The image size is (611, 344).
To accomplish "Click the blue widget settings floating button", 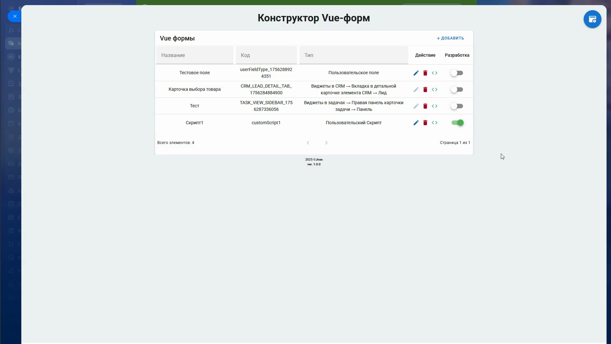I will coord(592,19).
